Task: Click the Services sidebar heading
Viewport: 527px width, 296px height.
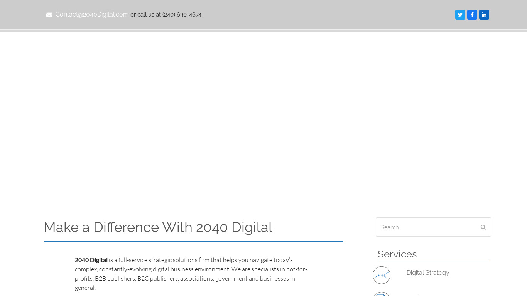Action: tap(397, 254)
